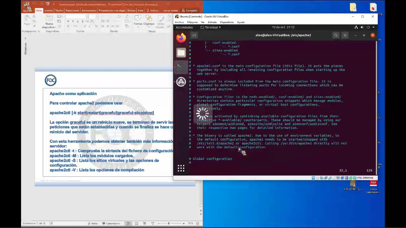This screenshot has width=406, height=228.
Task: Open the Insertar ribbon tab
Action: point(49,10)
